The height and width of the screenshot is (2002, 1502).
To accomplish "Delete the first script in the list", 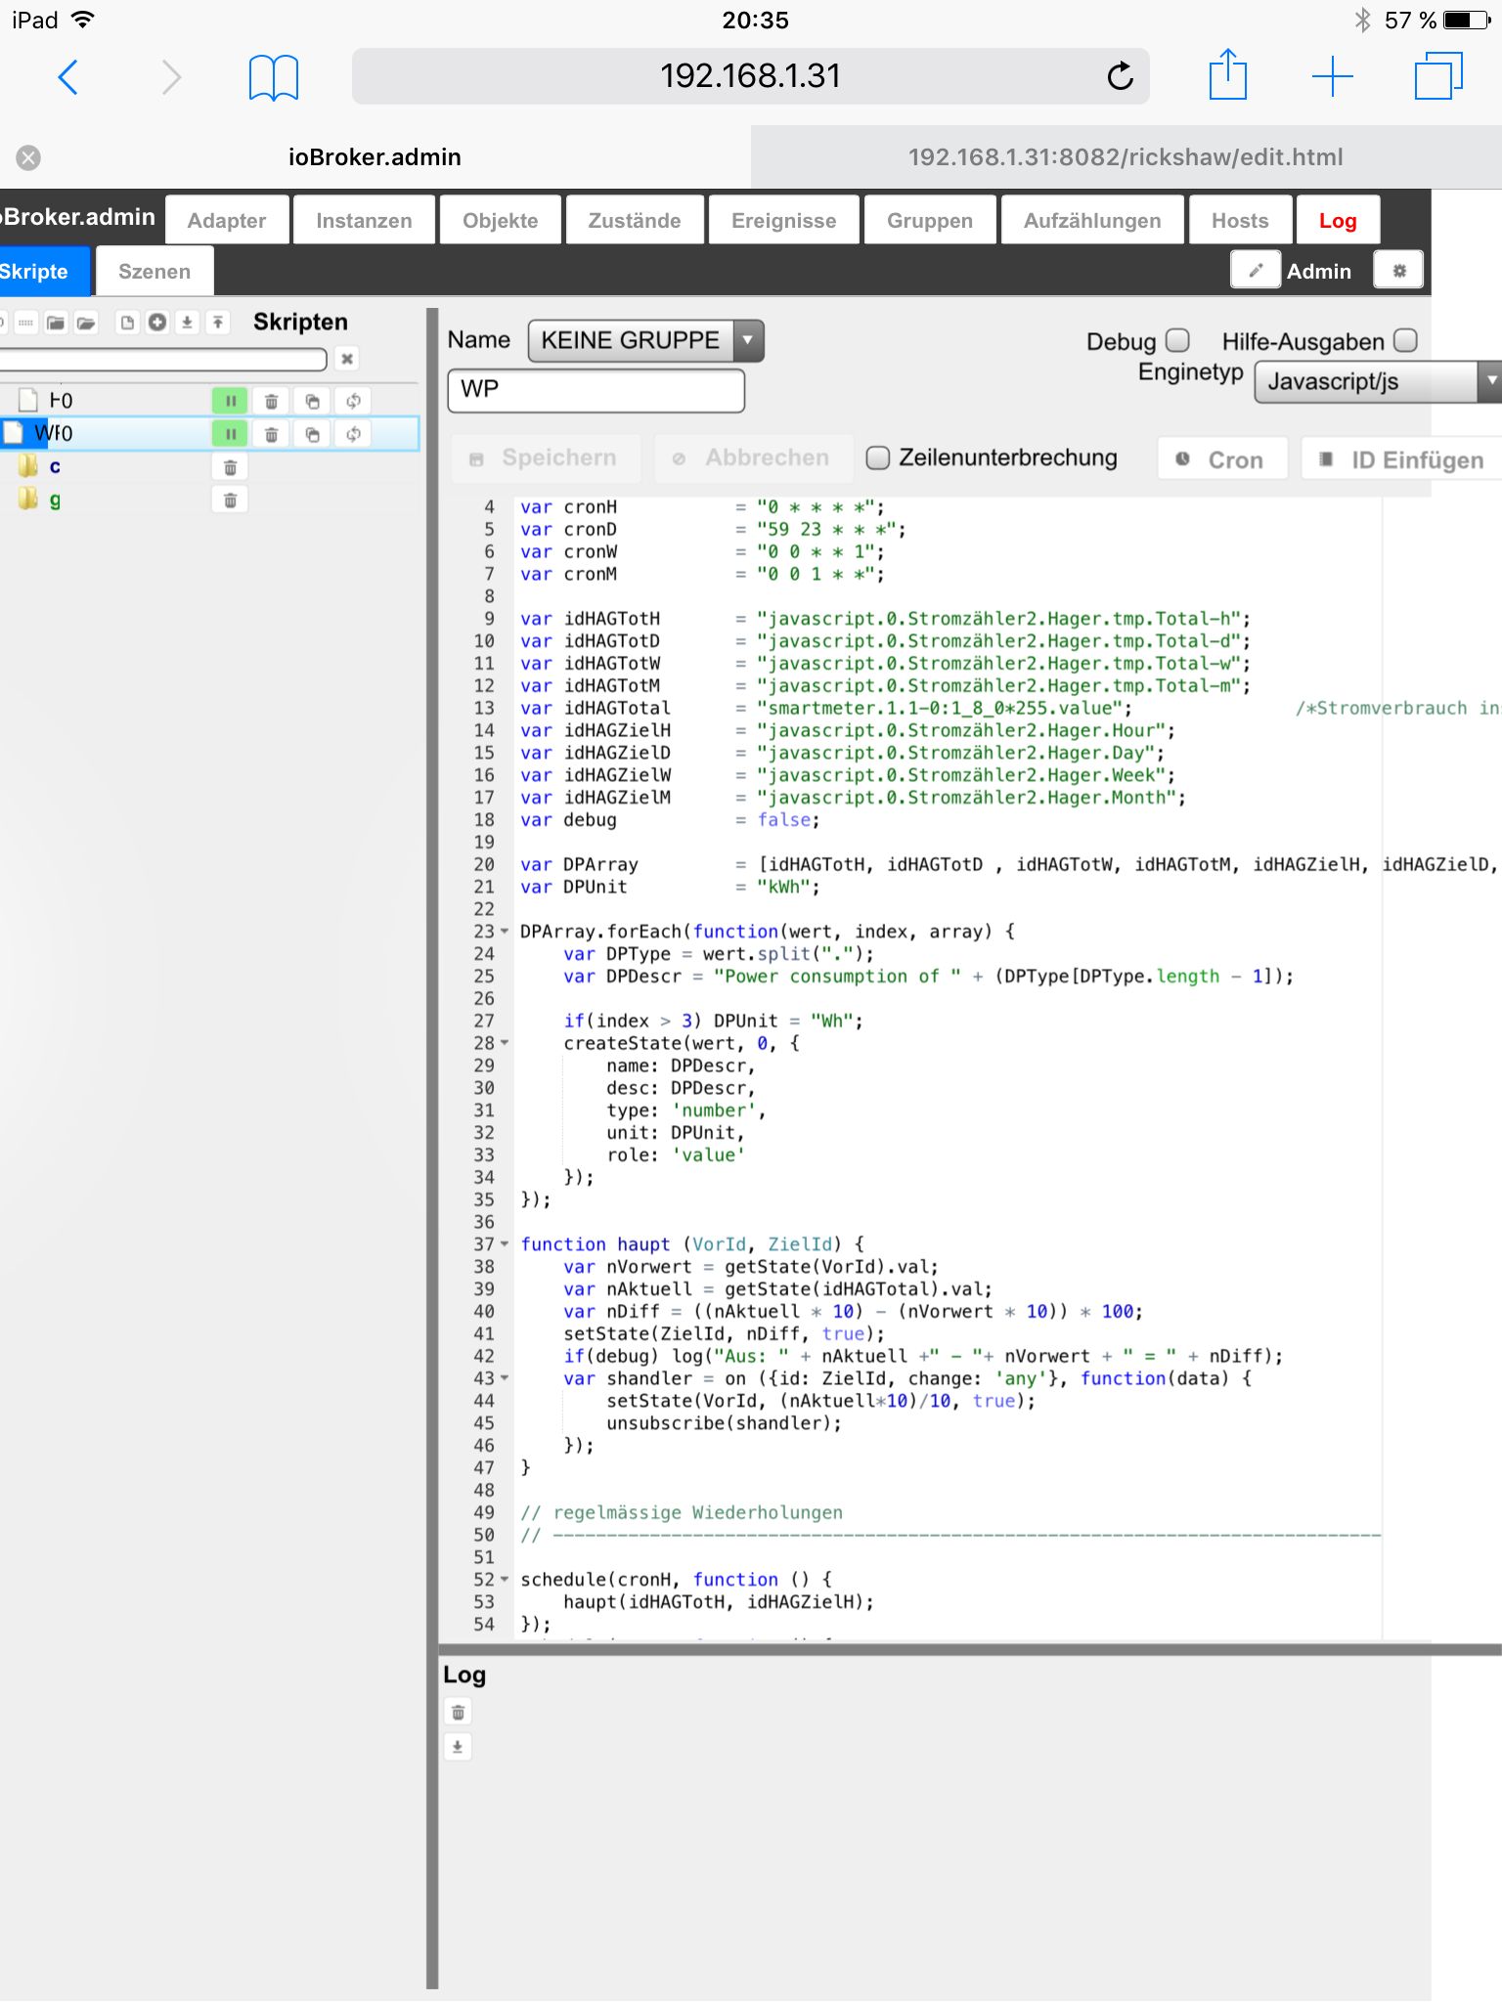I will (272, 401).
